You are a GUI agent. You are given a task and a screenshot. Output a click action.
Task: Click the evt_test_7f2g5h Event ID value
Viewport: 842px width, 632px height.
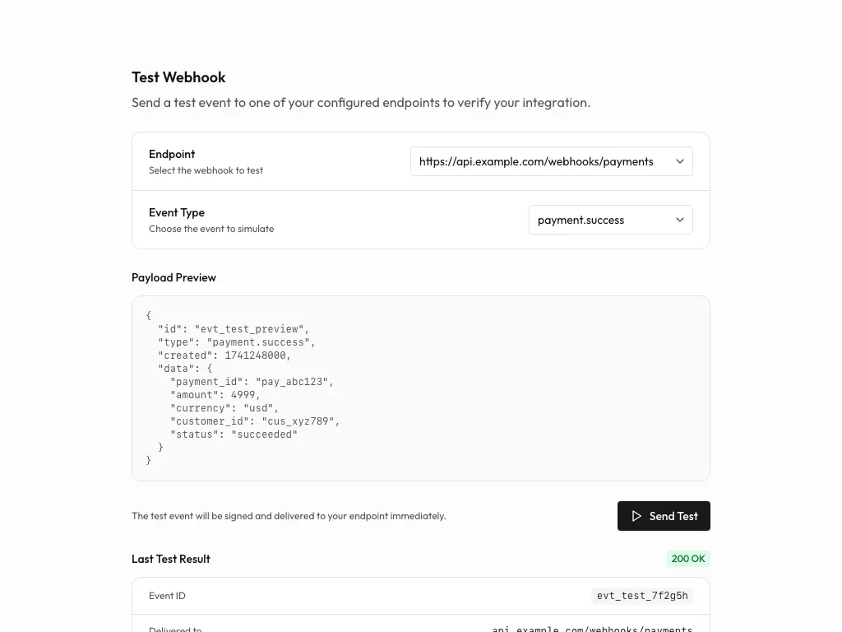642,595
